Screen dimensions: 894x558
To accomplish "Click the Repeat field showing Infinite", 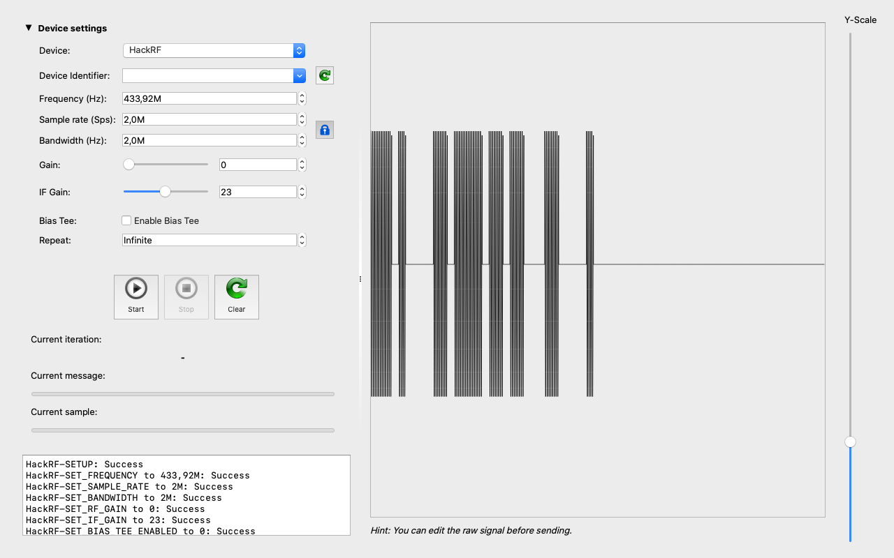I will tap(210, 240).
